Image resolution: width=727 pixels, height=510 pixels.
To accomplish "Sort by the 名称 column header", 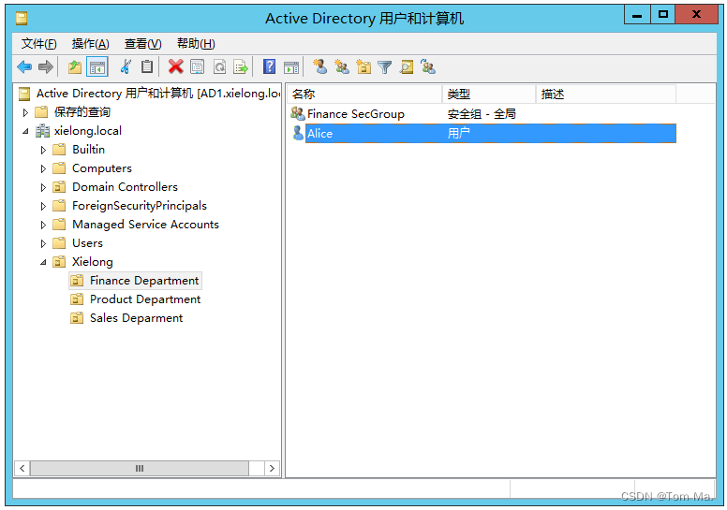I will click(x=364, y=94).
